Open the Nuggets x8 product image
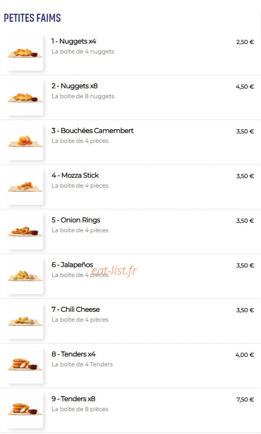This screenshot has height=434, width=261. (25, 97)
